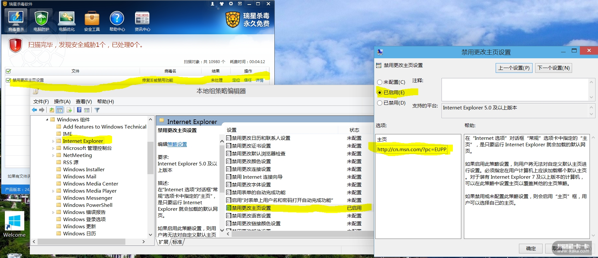Viewport: 598px width, 258px height.
Task: Click the user account icon in Rising title bar
Action: pyautogui.click(x=213, y=4)
